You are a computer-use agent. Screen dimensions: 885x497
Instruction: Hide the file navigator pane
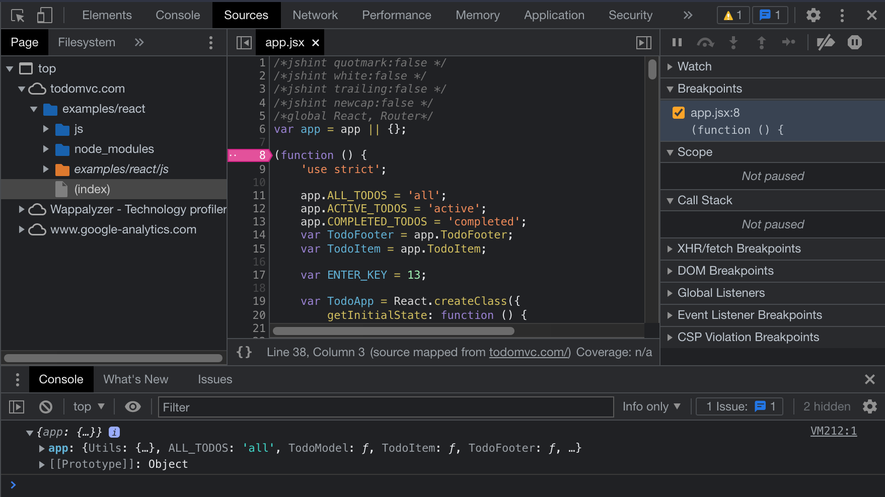point(244,43)
